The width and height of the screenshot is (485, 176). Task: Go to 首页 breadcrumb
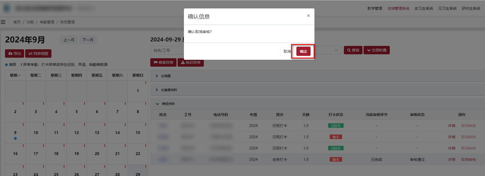click(17, 22)
